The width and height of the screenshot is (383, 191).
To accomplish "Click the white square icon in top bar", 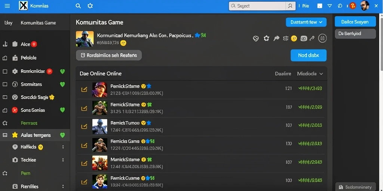I will pos(319,6).
